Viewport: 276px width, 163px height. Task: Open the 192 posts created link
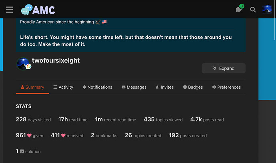[188, 135]
